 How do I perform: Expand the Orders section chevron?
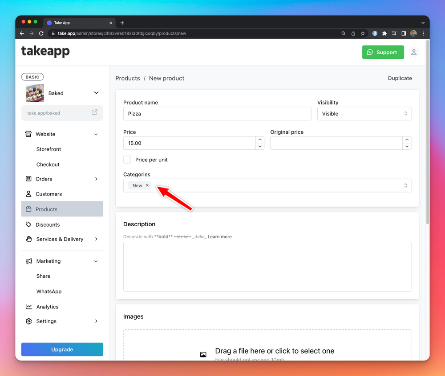click(x=96, y=179)
